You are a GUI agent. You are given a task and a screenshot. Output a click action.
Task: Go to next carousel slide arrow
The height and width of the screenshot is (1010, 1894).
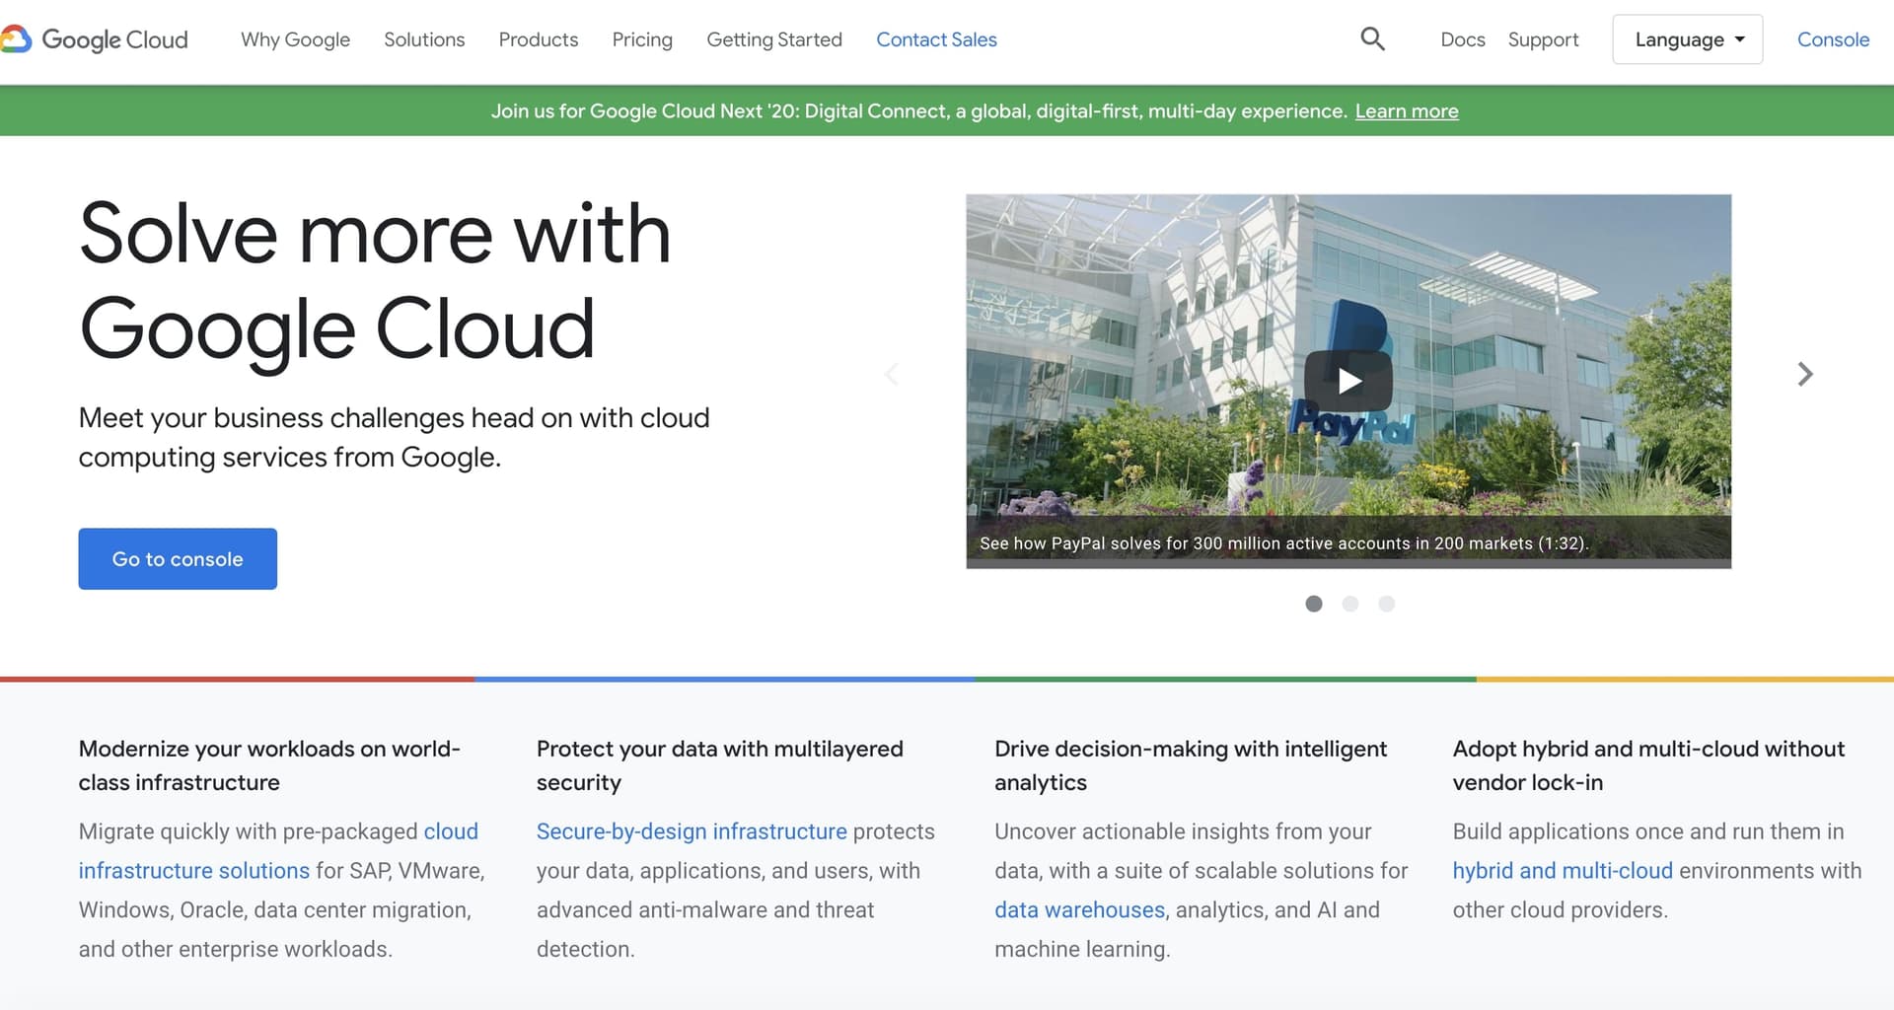pos(1805,374)
